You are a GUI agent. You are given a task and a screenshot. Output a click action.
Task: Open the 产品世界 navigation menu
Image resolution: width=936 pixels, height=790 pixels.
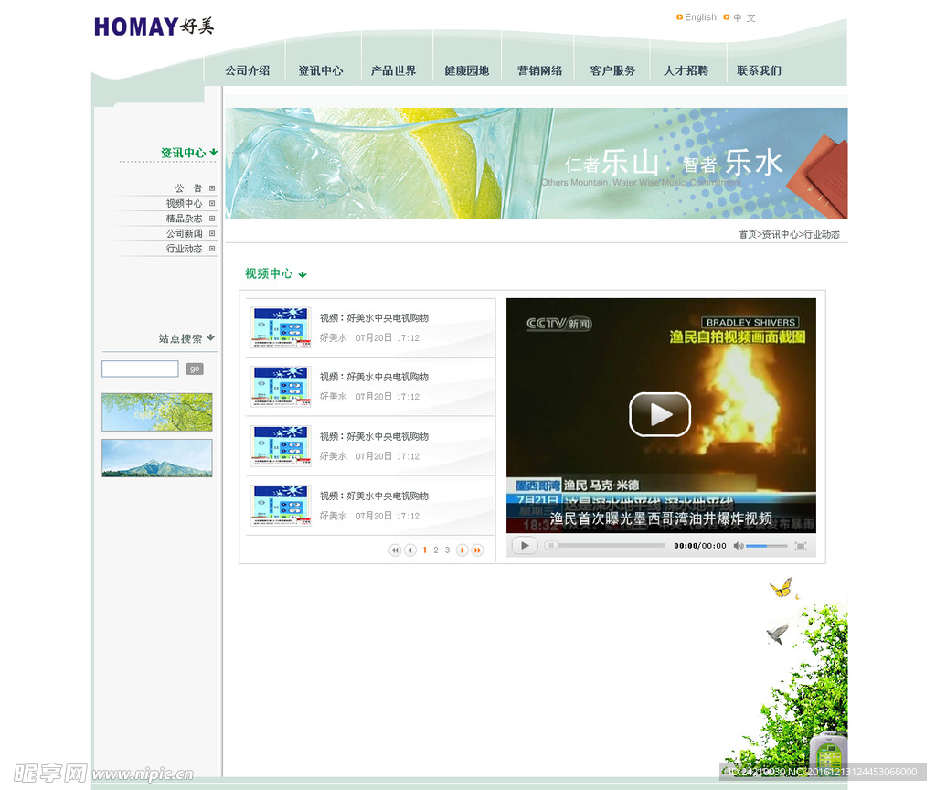[393, 70]
